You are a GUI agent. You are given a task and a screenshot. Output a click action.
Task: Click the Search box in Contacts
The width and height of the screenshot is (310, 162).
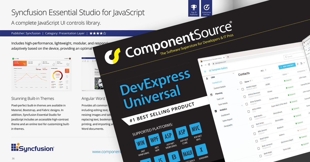click(293, 56)
